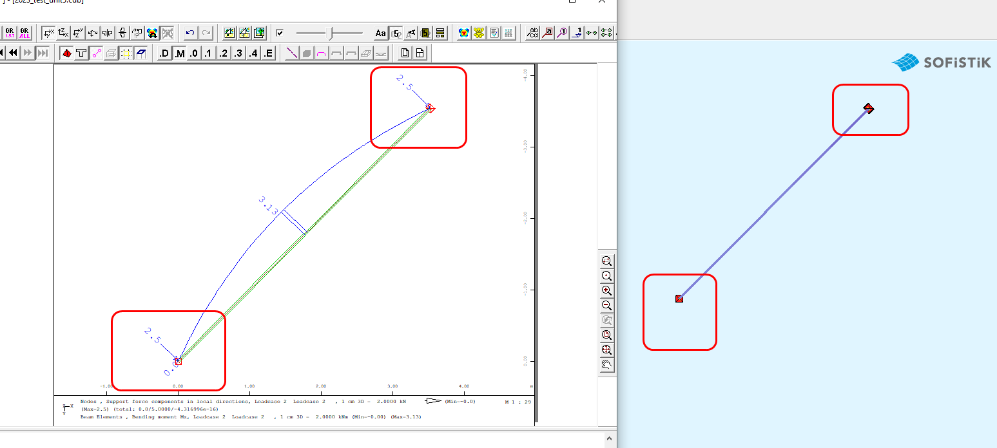Click the ab/cd text annotation icon
Screen dimensions: 997x448
532,33
